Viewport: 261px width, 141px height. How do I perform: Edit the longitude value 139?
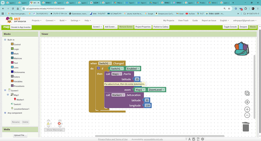click(x=148, y=105)
